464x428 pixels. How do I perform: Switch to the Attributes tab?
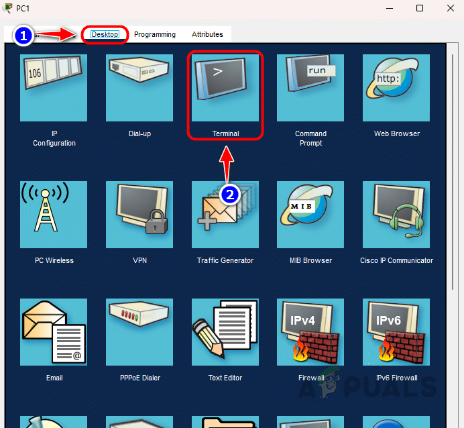[x=207, y=34]
